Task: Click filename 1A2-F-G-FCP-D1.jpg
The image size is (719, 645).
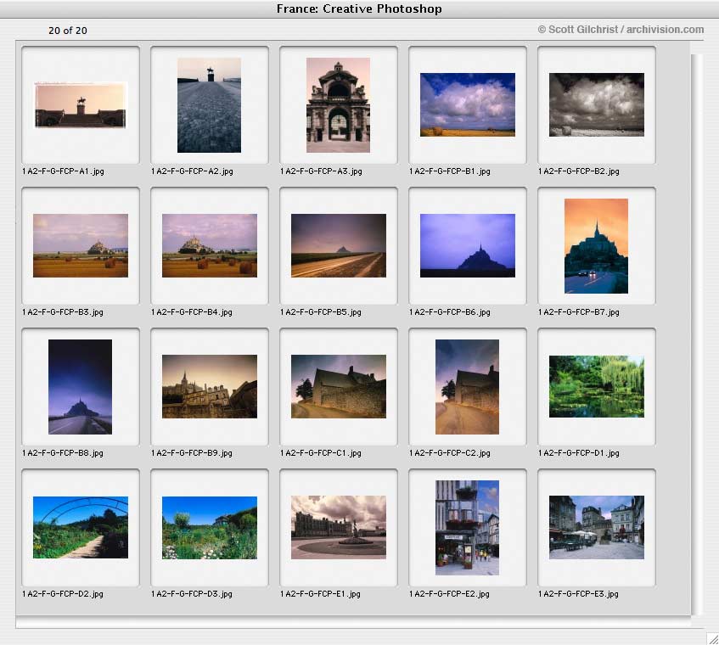Action: [x=579, y=453]
